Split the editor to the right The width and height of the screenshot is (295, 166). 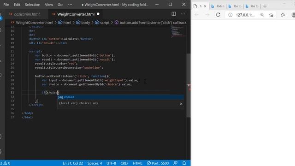coord(174,14)
